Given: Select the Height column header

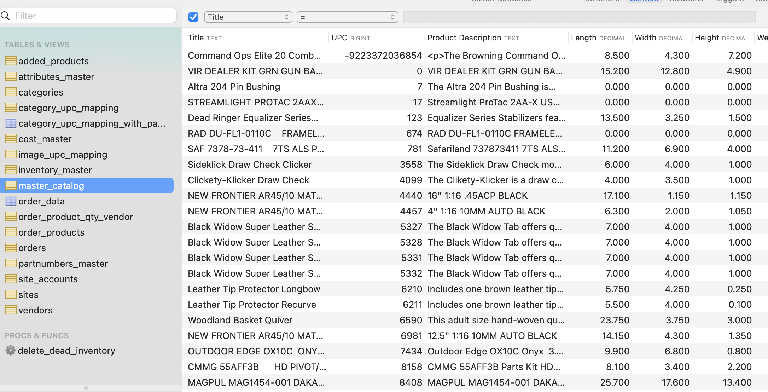Looking at the screenshot, I should (x=723, y=38).
